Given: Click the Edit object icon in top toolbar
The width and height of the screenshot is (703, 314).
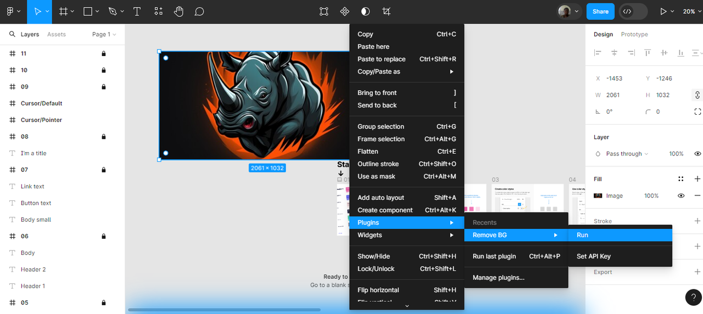Looking at the screenshot, I should tap(324, 12).
